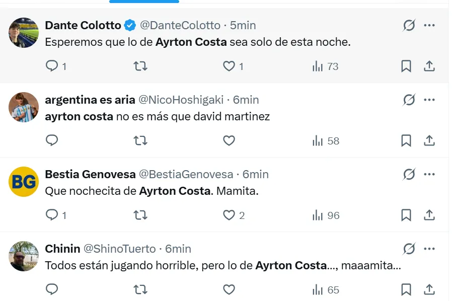Bookmark Dante Colotto's tweet
Viewport: 452px width, 301px height.
406,66
